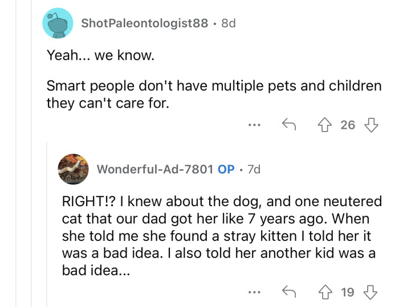Screen dimensions: 399x307
Task: Click the score count of 26
Action: coord(348,125)
